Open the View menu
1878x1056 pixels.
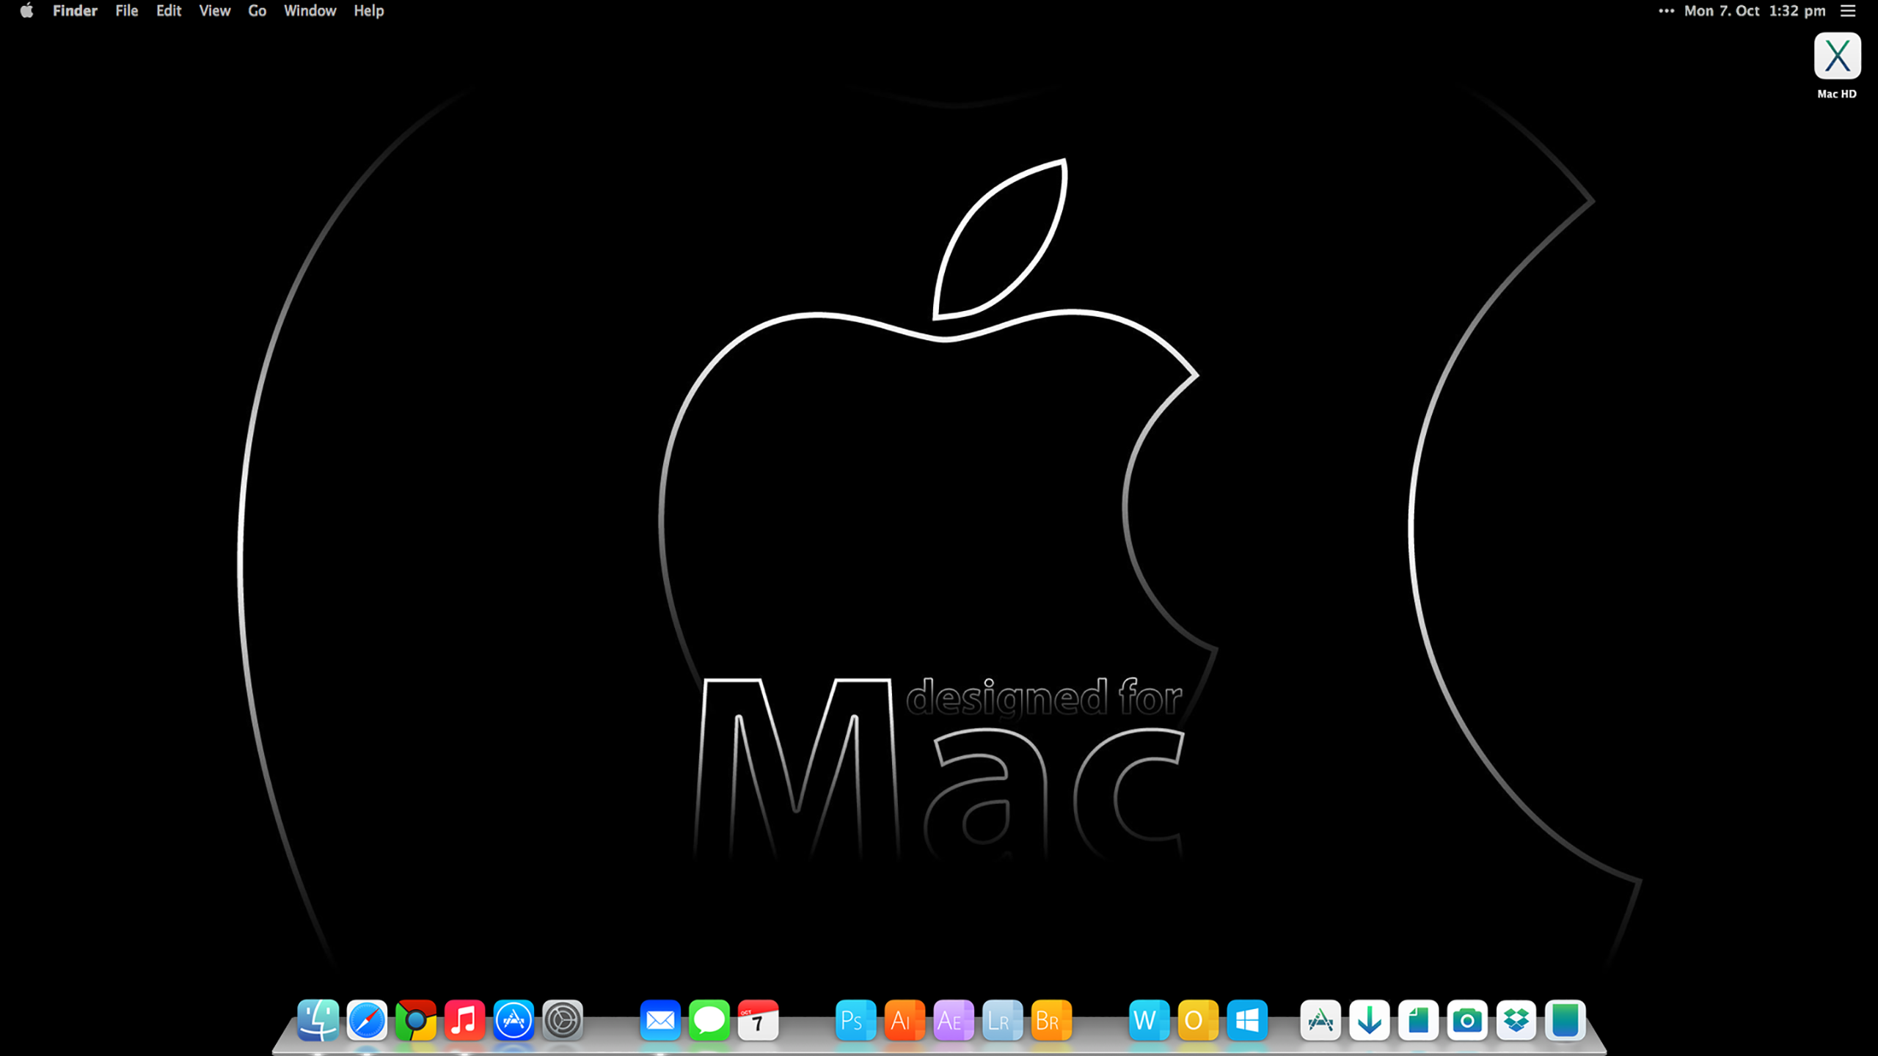(215, 11)
